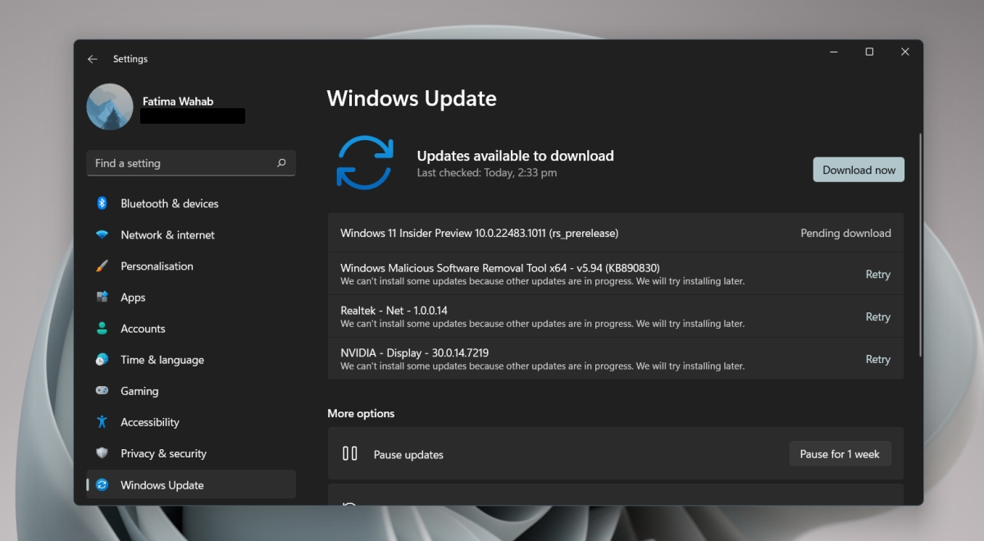Retry the NVIDIA Display update

click(x=877, y=359)
